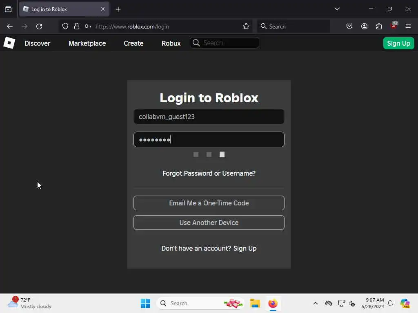Screen dimensions: 418x313
Task: Open tracking protection shield icon
Action: pyautogui.click(x=65, y=26)
